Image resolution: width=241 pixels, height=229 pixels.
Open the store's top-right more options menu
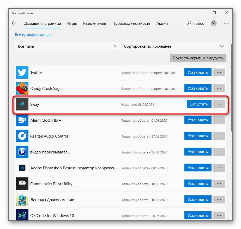click(226, 23)
